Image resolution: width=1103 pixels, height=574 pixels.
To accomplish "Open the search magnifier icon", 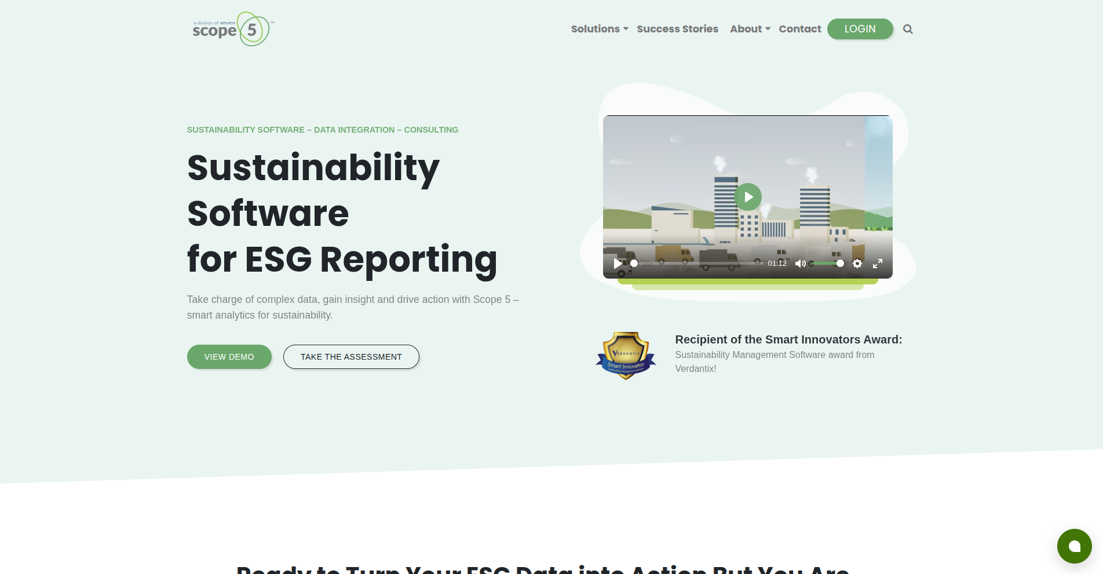I will [x=908, y=29].
